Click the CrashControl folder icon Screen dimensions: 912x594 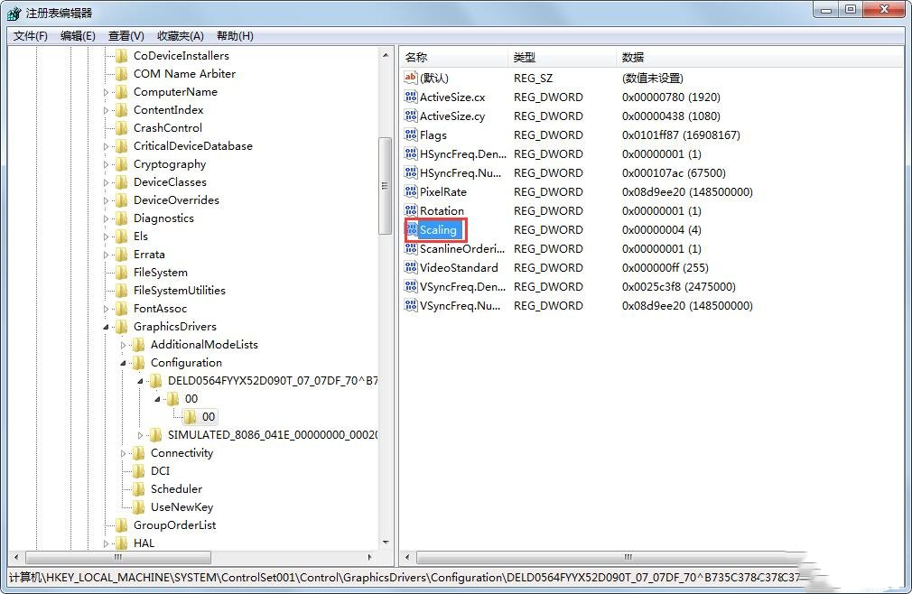[122, 128]
